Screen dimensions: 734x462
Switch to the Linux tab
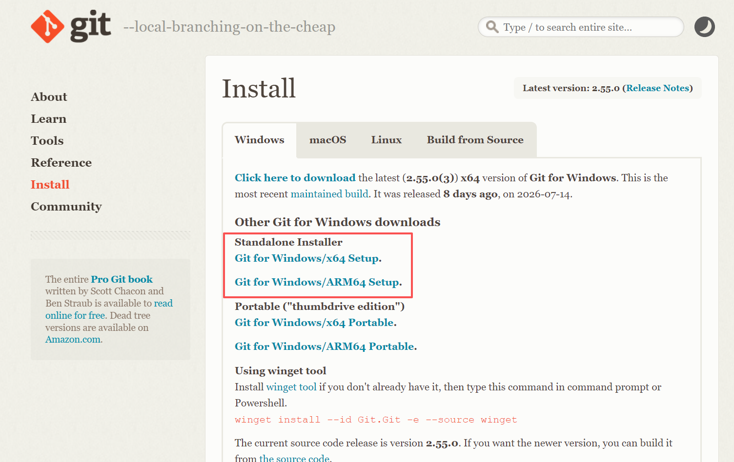click(386, 140)
